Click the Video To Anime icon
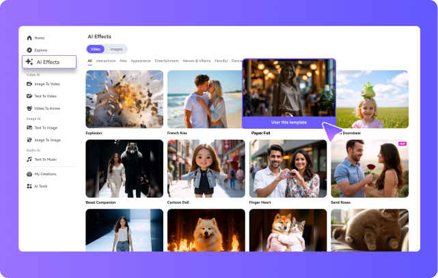438x278 pixels. [29, 108]
